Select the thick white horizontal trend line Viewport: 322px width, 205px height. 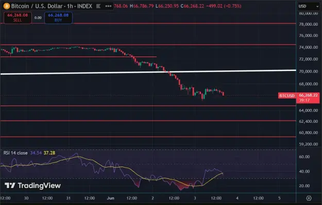click(x=148, y=72)
